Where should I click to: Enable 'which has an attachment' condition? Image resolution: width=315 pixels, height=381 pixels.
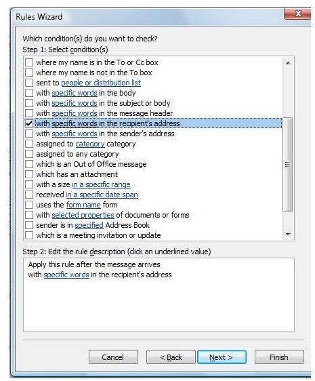coord(29,174)
